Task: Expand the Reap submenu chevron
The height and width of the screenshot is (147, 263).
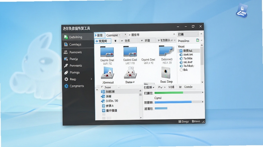Action: click(x=91, y=79)
